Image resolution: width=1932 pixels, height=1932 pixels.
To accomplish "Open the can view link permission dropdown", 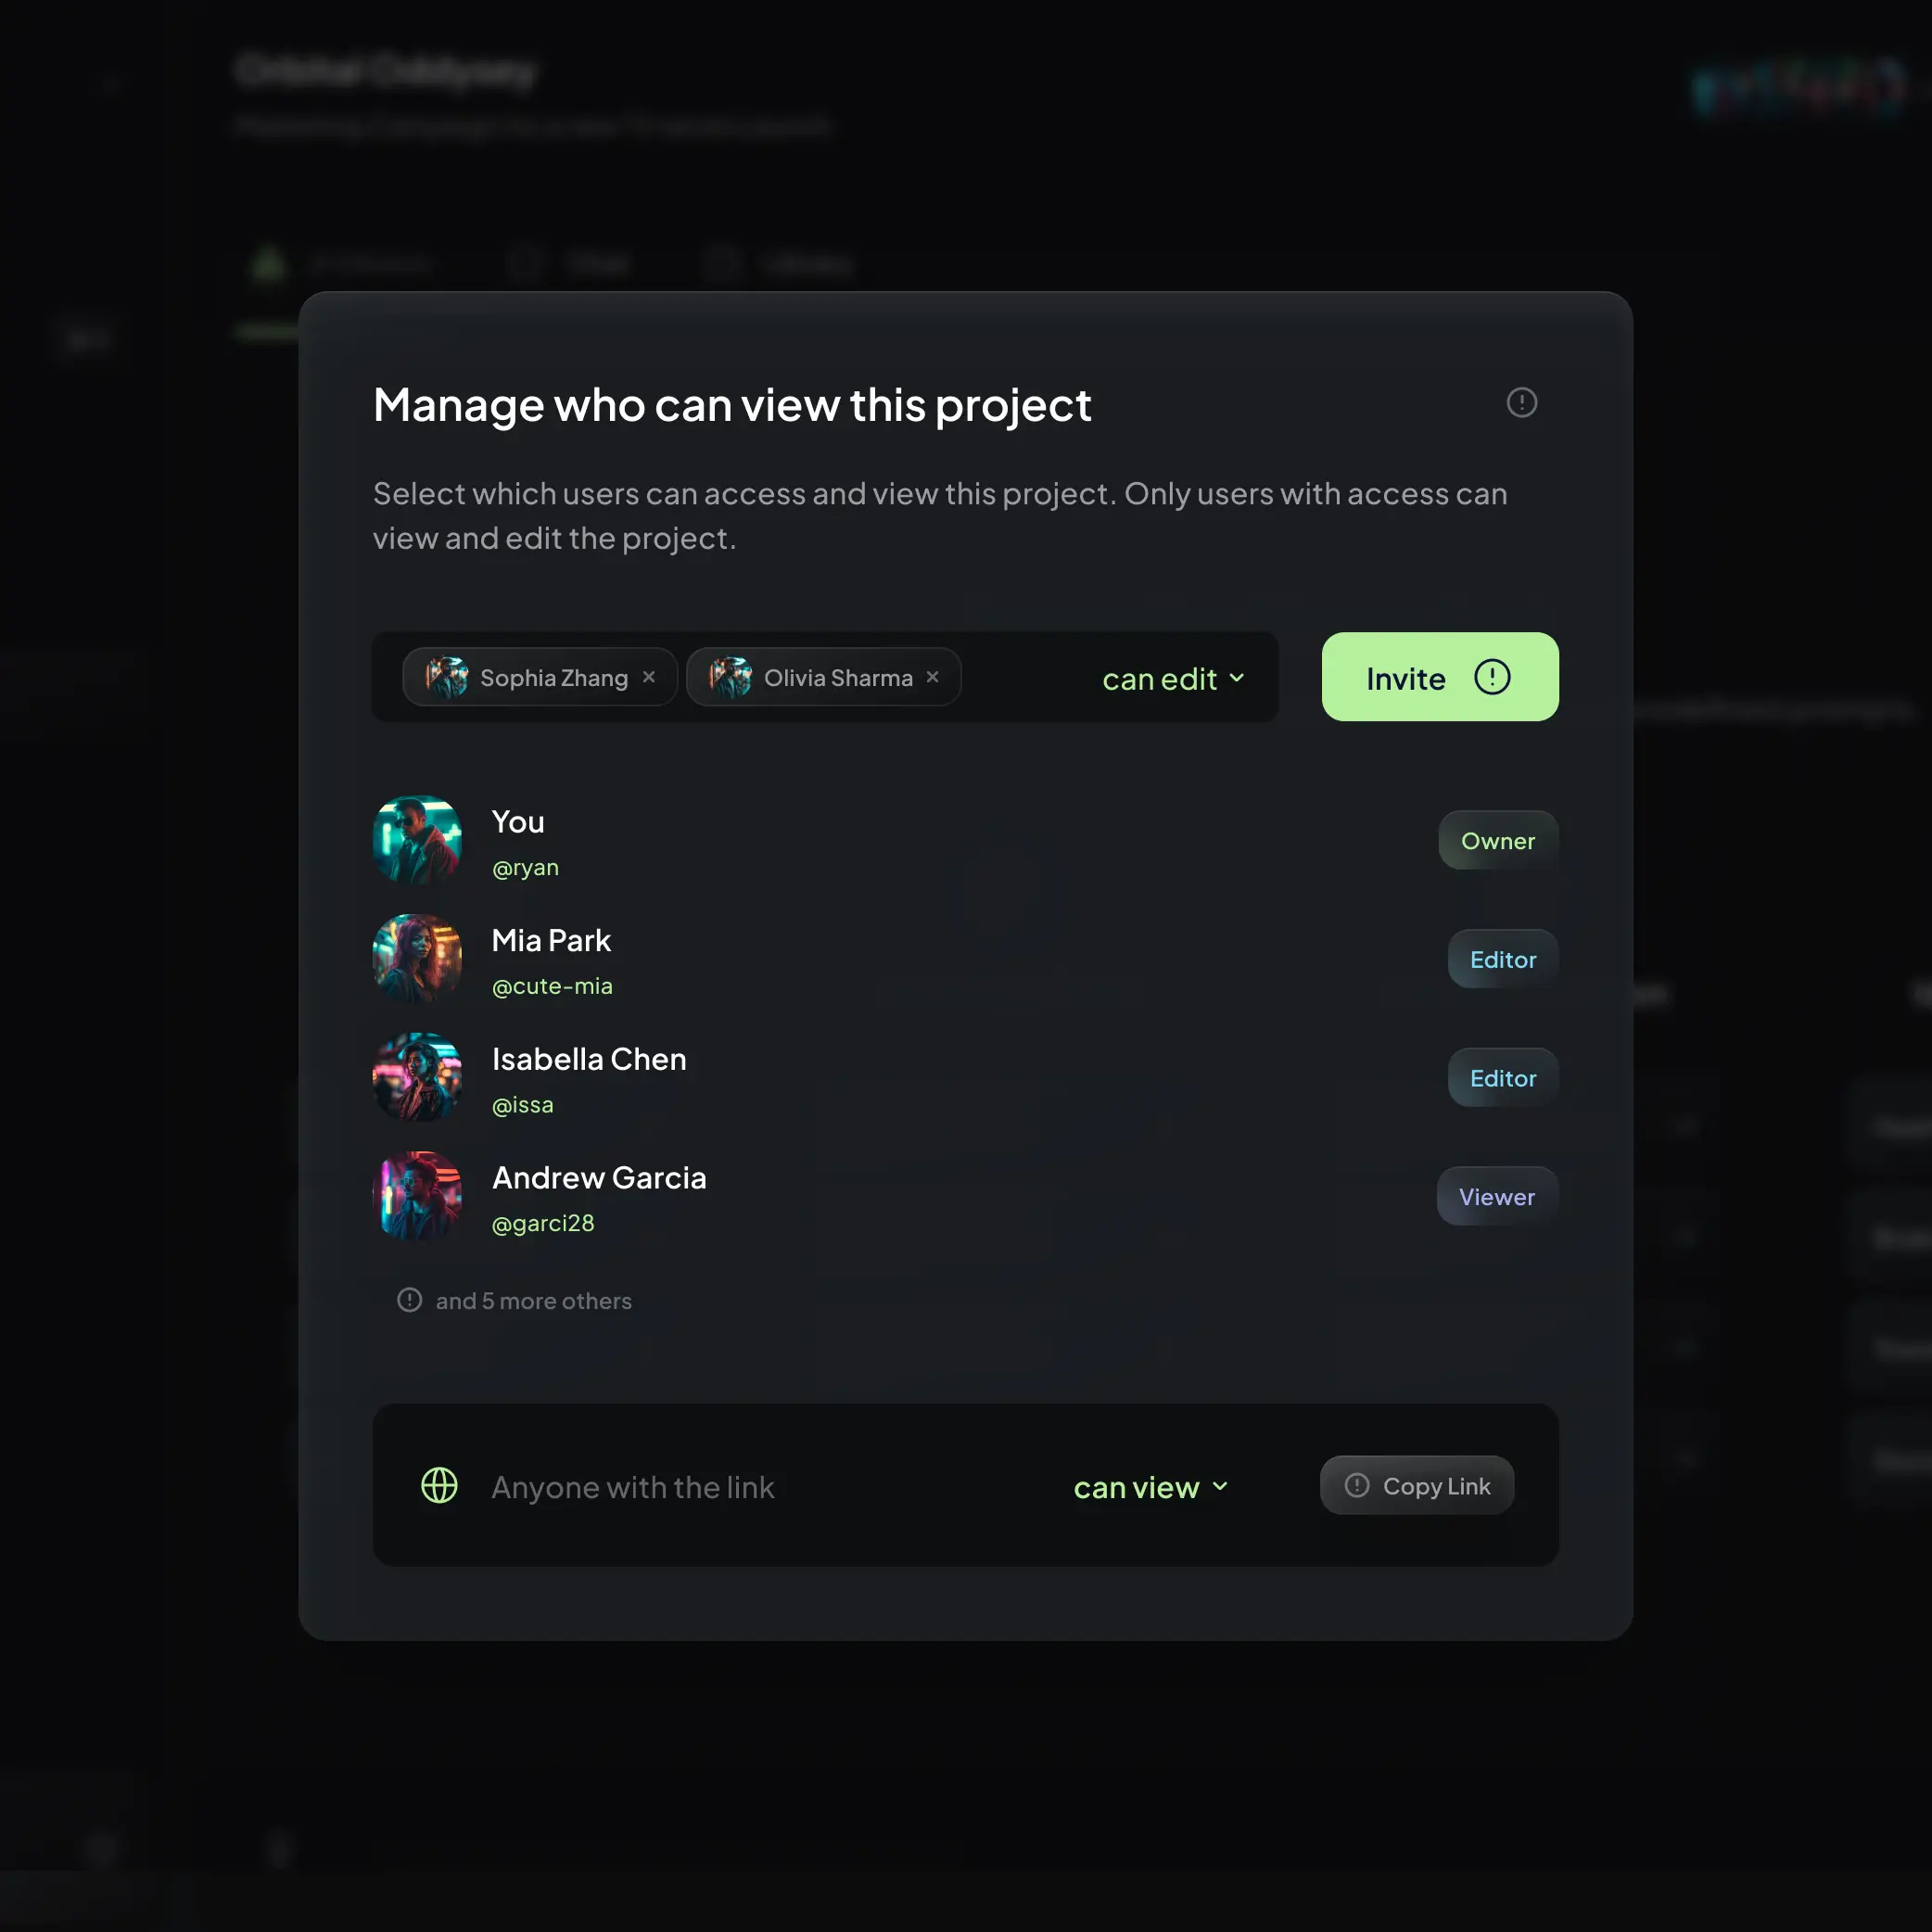I will 1150,1487.
